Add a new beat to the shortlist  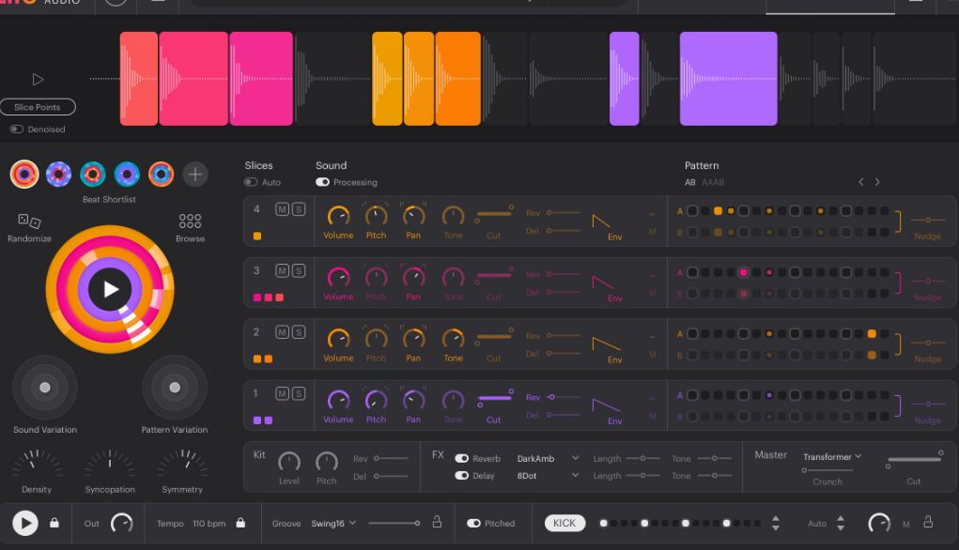tap(195, 174)
